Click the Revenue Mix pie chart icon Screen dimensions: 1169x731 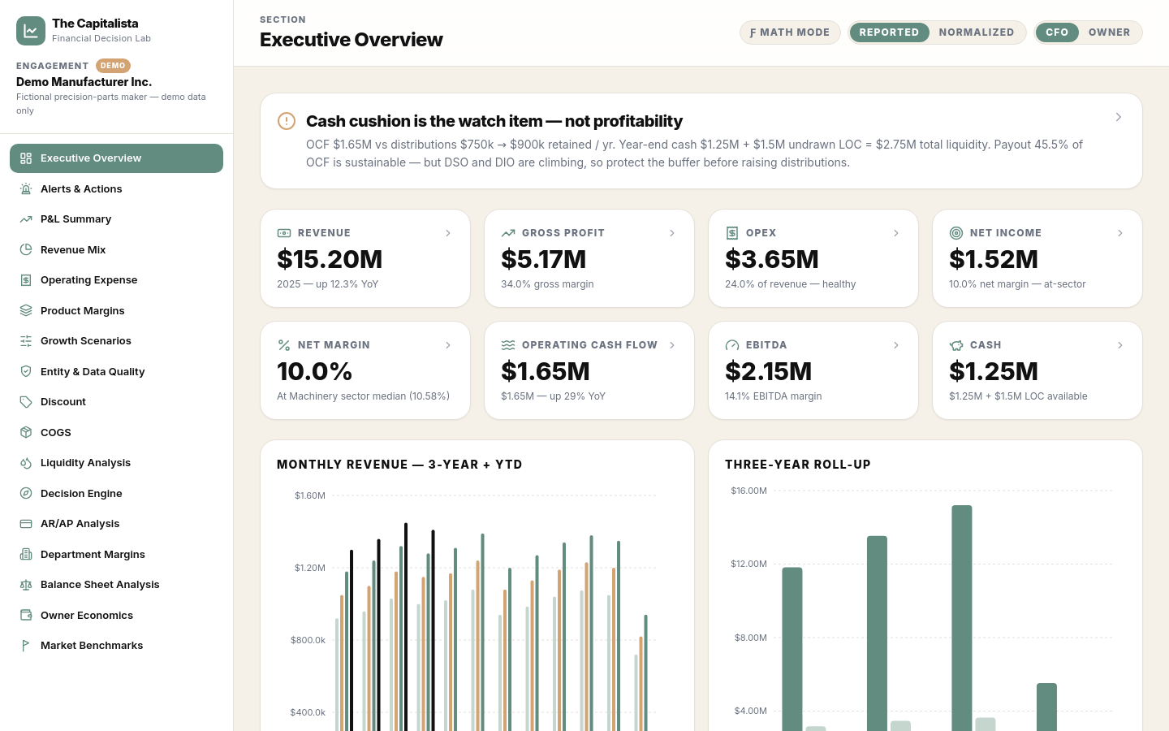26,250
